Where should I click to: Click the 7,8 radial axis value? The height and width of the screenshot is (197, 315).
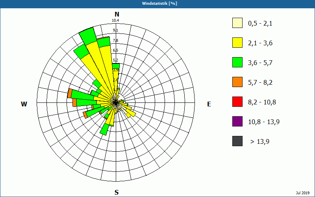(115, 41)
